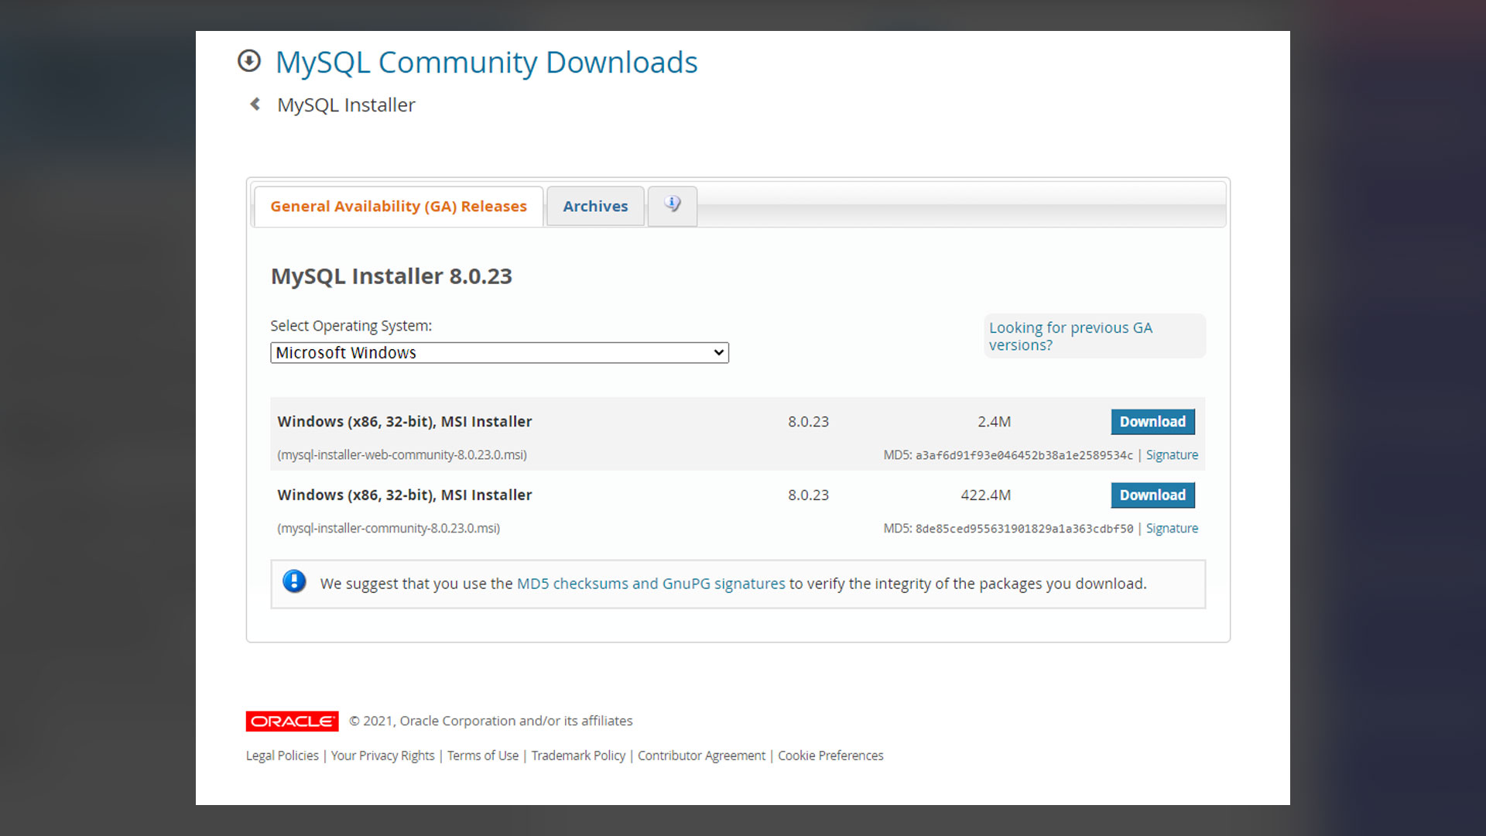Click the blue exclamation notice icon
This screenshot has width=1486, height=836.
pyautogui.click(x=294, y=581)
